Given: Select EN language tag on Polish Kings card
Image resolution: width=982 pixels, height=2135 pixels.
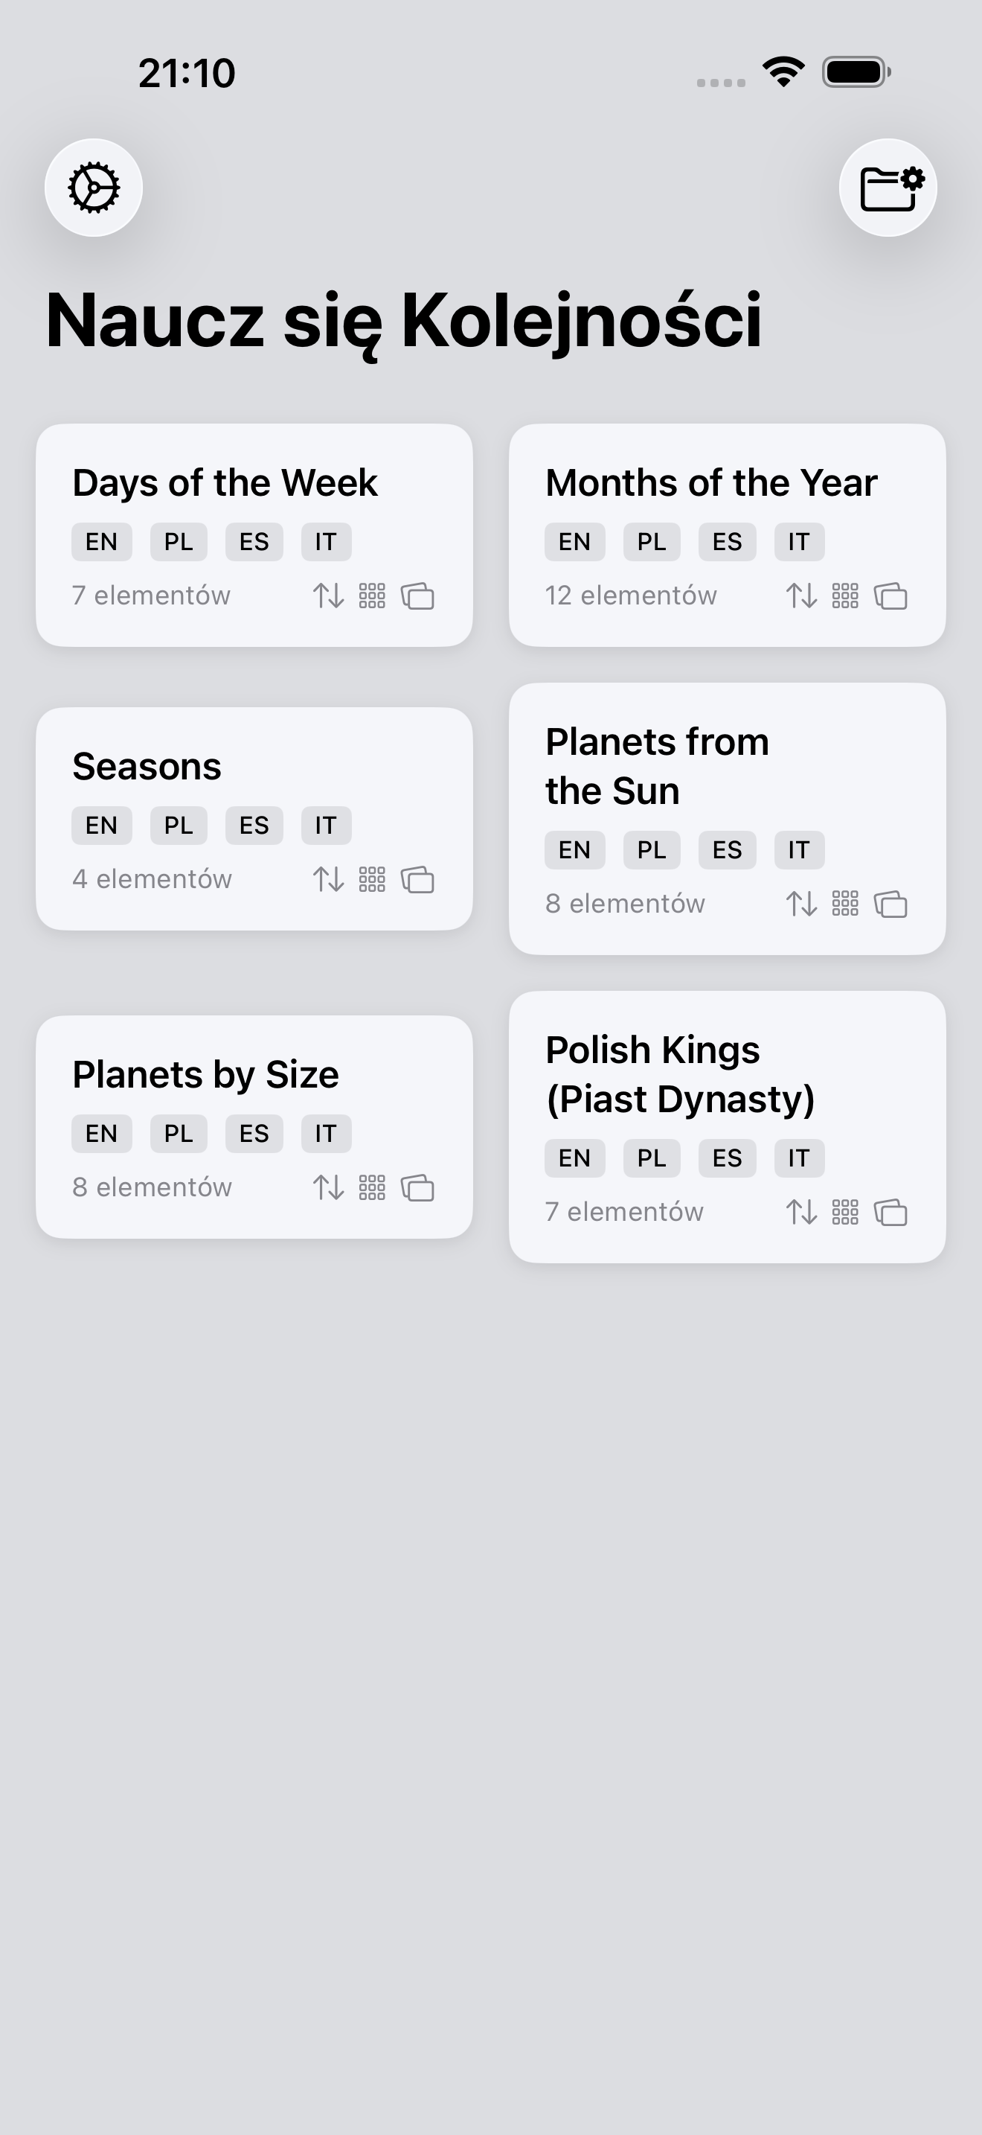Looking at the screenshot, I should click(574, 1158).
